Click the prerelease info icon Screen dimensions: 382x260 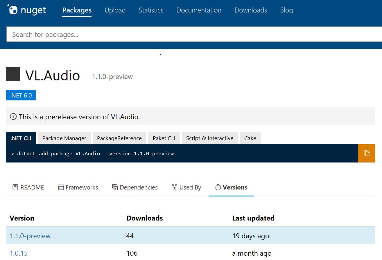(13, 117)
